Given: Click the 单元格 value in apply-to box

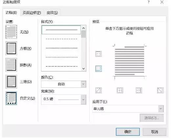Looking at the screenshot, I should 98,109.
